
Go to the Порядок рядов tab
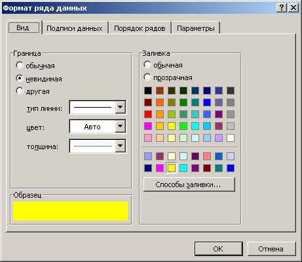(x=140, y=28)
